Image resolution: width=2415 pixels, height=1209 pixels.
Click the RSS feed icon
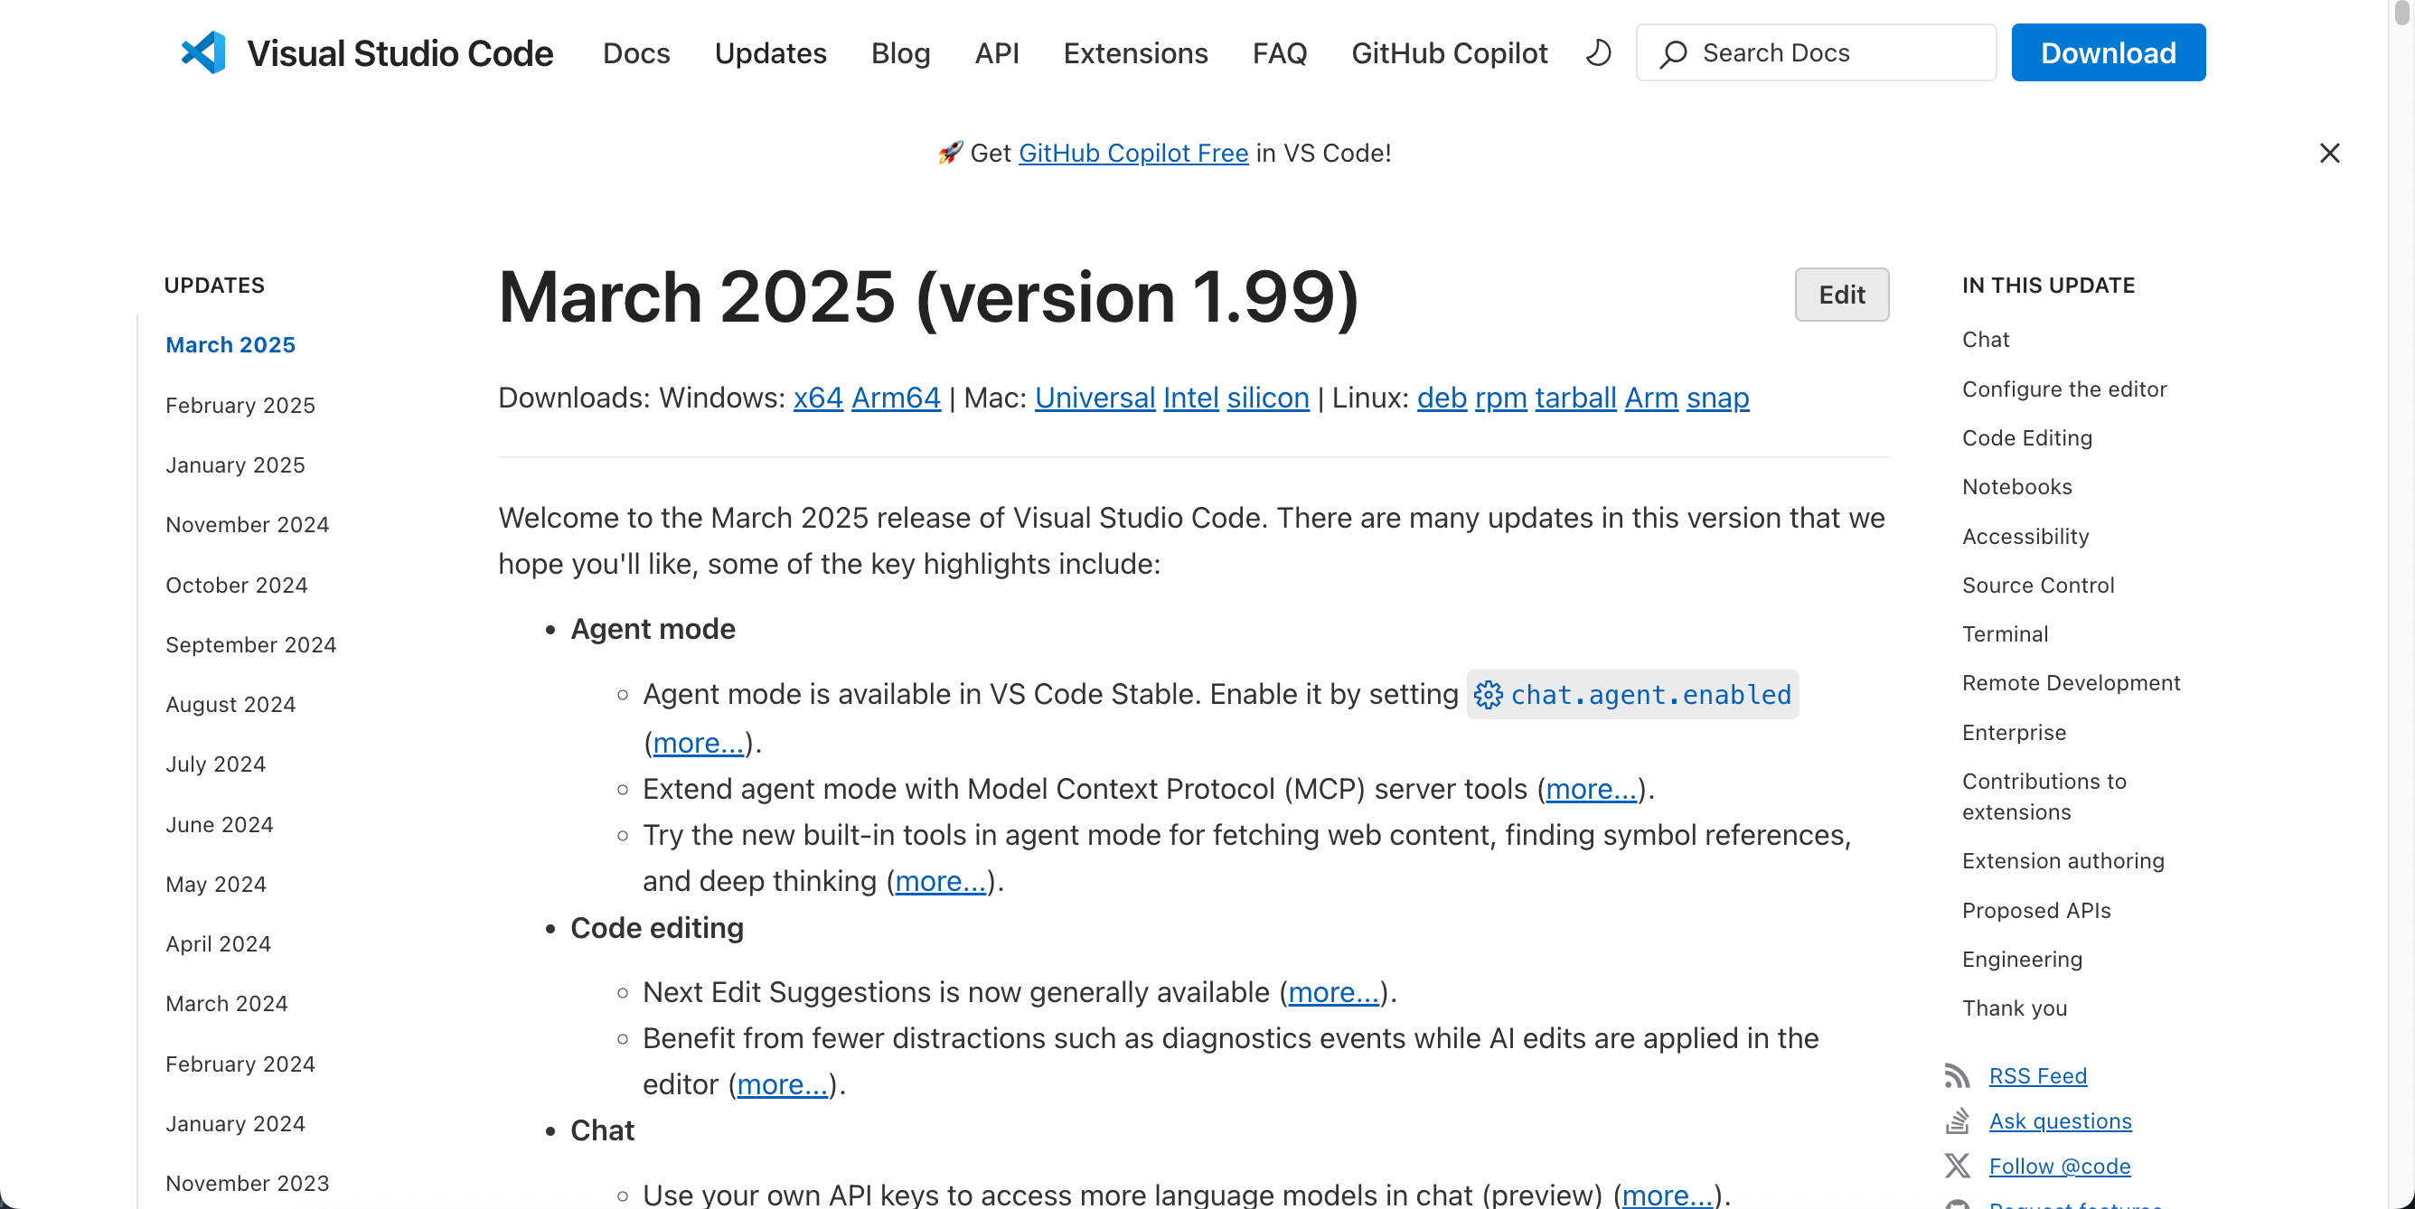tap(1957, 1075)
